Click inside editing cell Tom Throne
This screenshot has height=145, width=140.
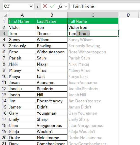tap(93, 33)
